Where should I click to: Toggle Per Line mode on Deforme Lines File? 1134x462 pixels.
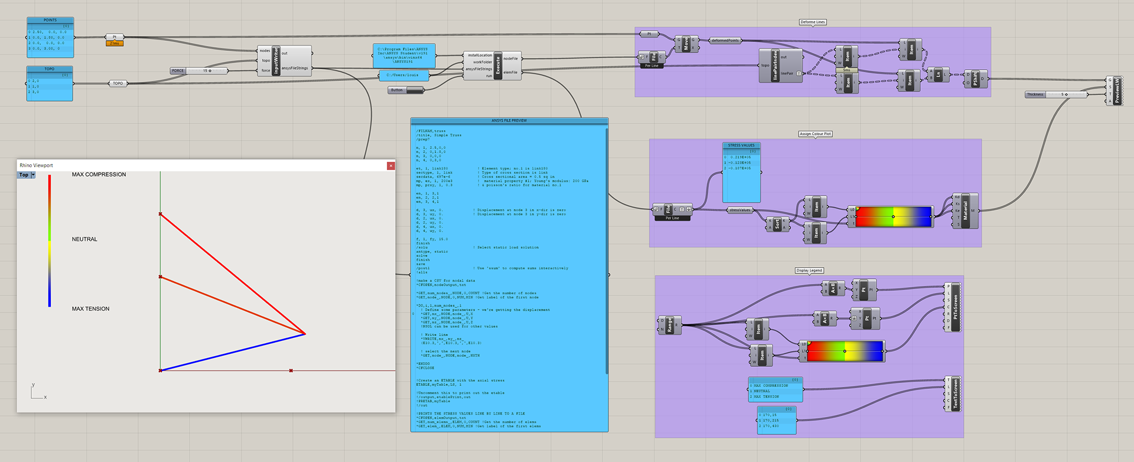coord(651,66)
